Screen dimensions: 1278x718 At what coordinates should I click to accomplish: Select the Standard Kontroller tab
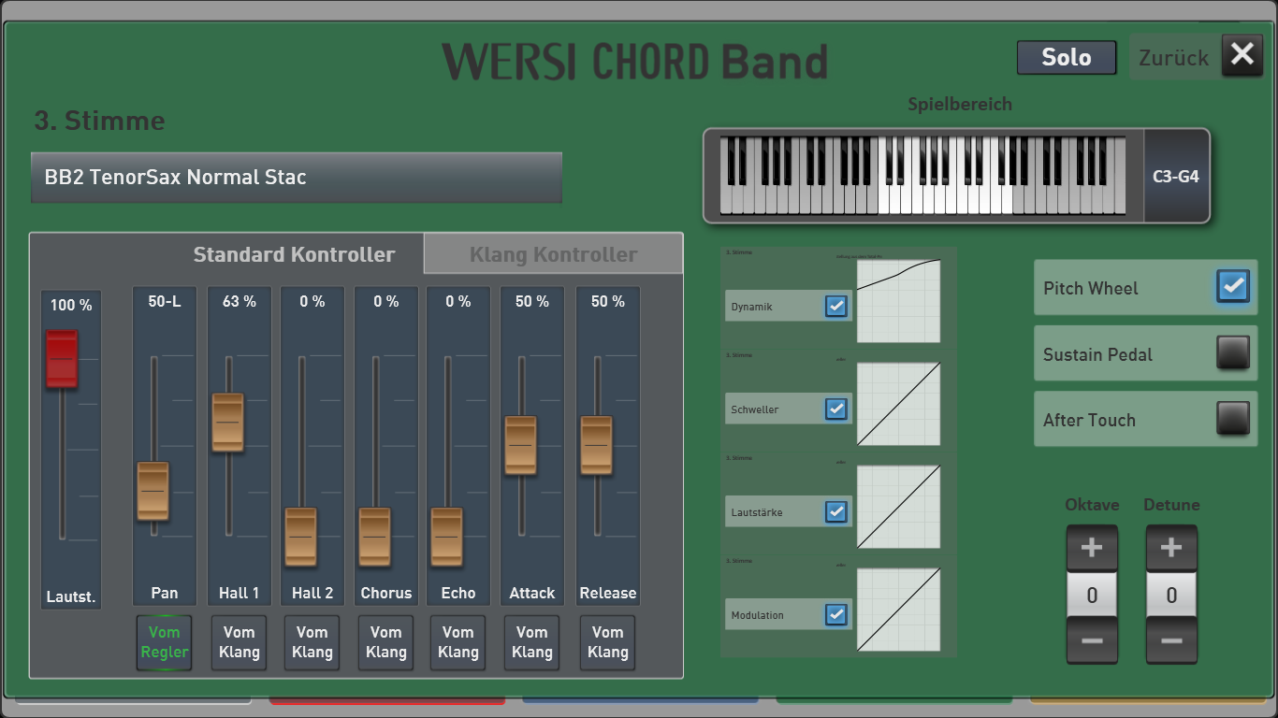294,254
